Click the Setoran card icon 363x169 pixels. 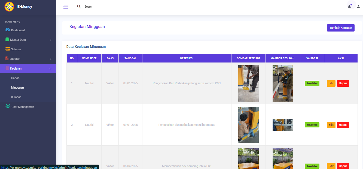pyautogui.click(x=8, y=49)
